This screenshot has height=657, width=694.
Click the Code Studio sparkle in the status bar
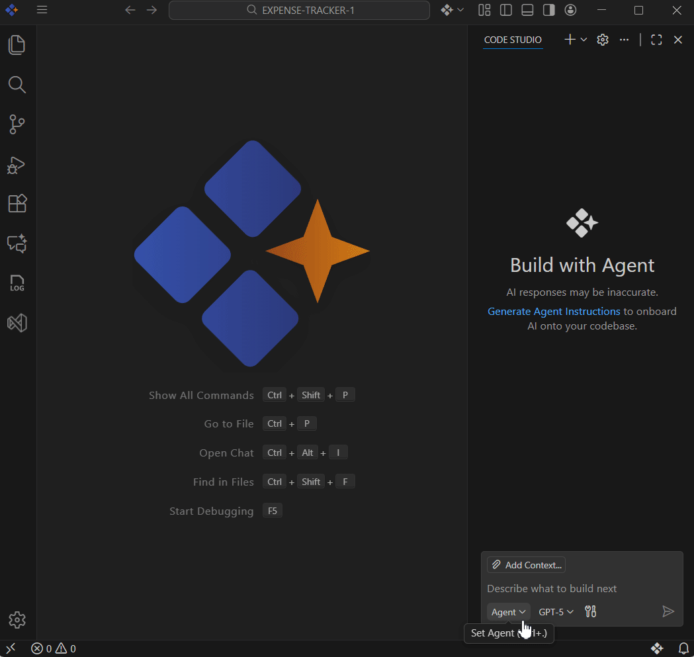point(657,648)
